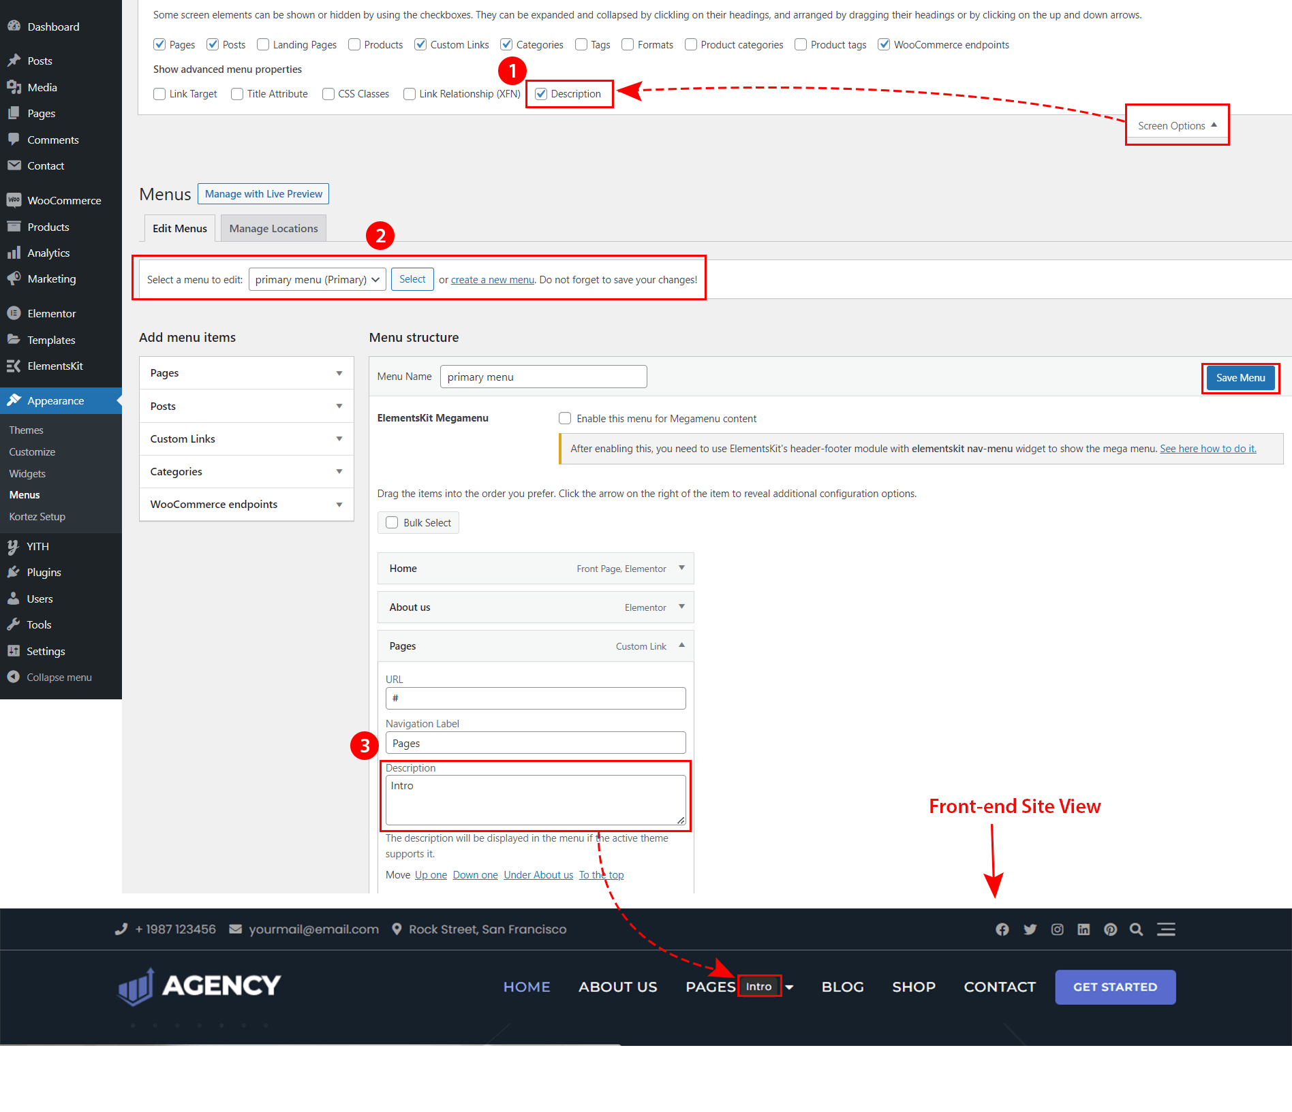
Task: Enable the Tags checkbox
Action: point(581,44)
